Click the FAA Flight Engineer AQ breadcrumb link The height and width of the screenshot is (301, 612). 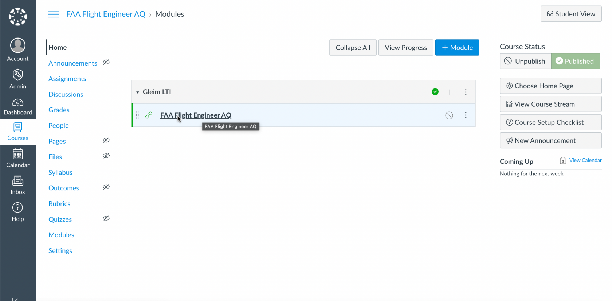coord(106,14)
